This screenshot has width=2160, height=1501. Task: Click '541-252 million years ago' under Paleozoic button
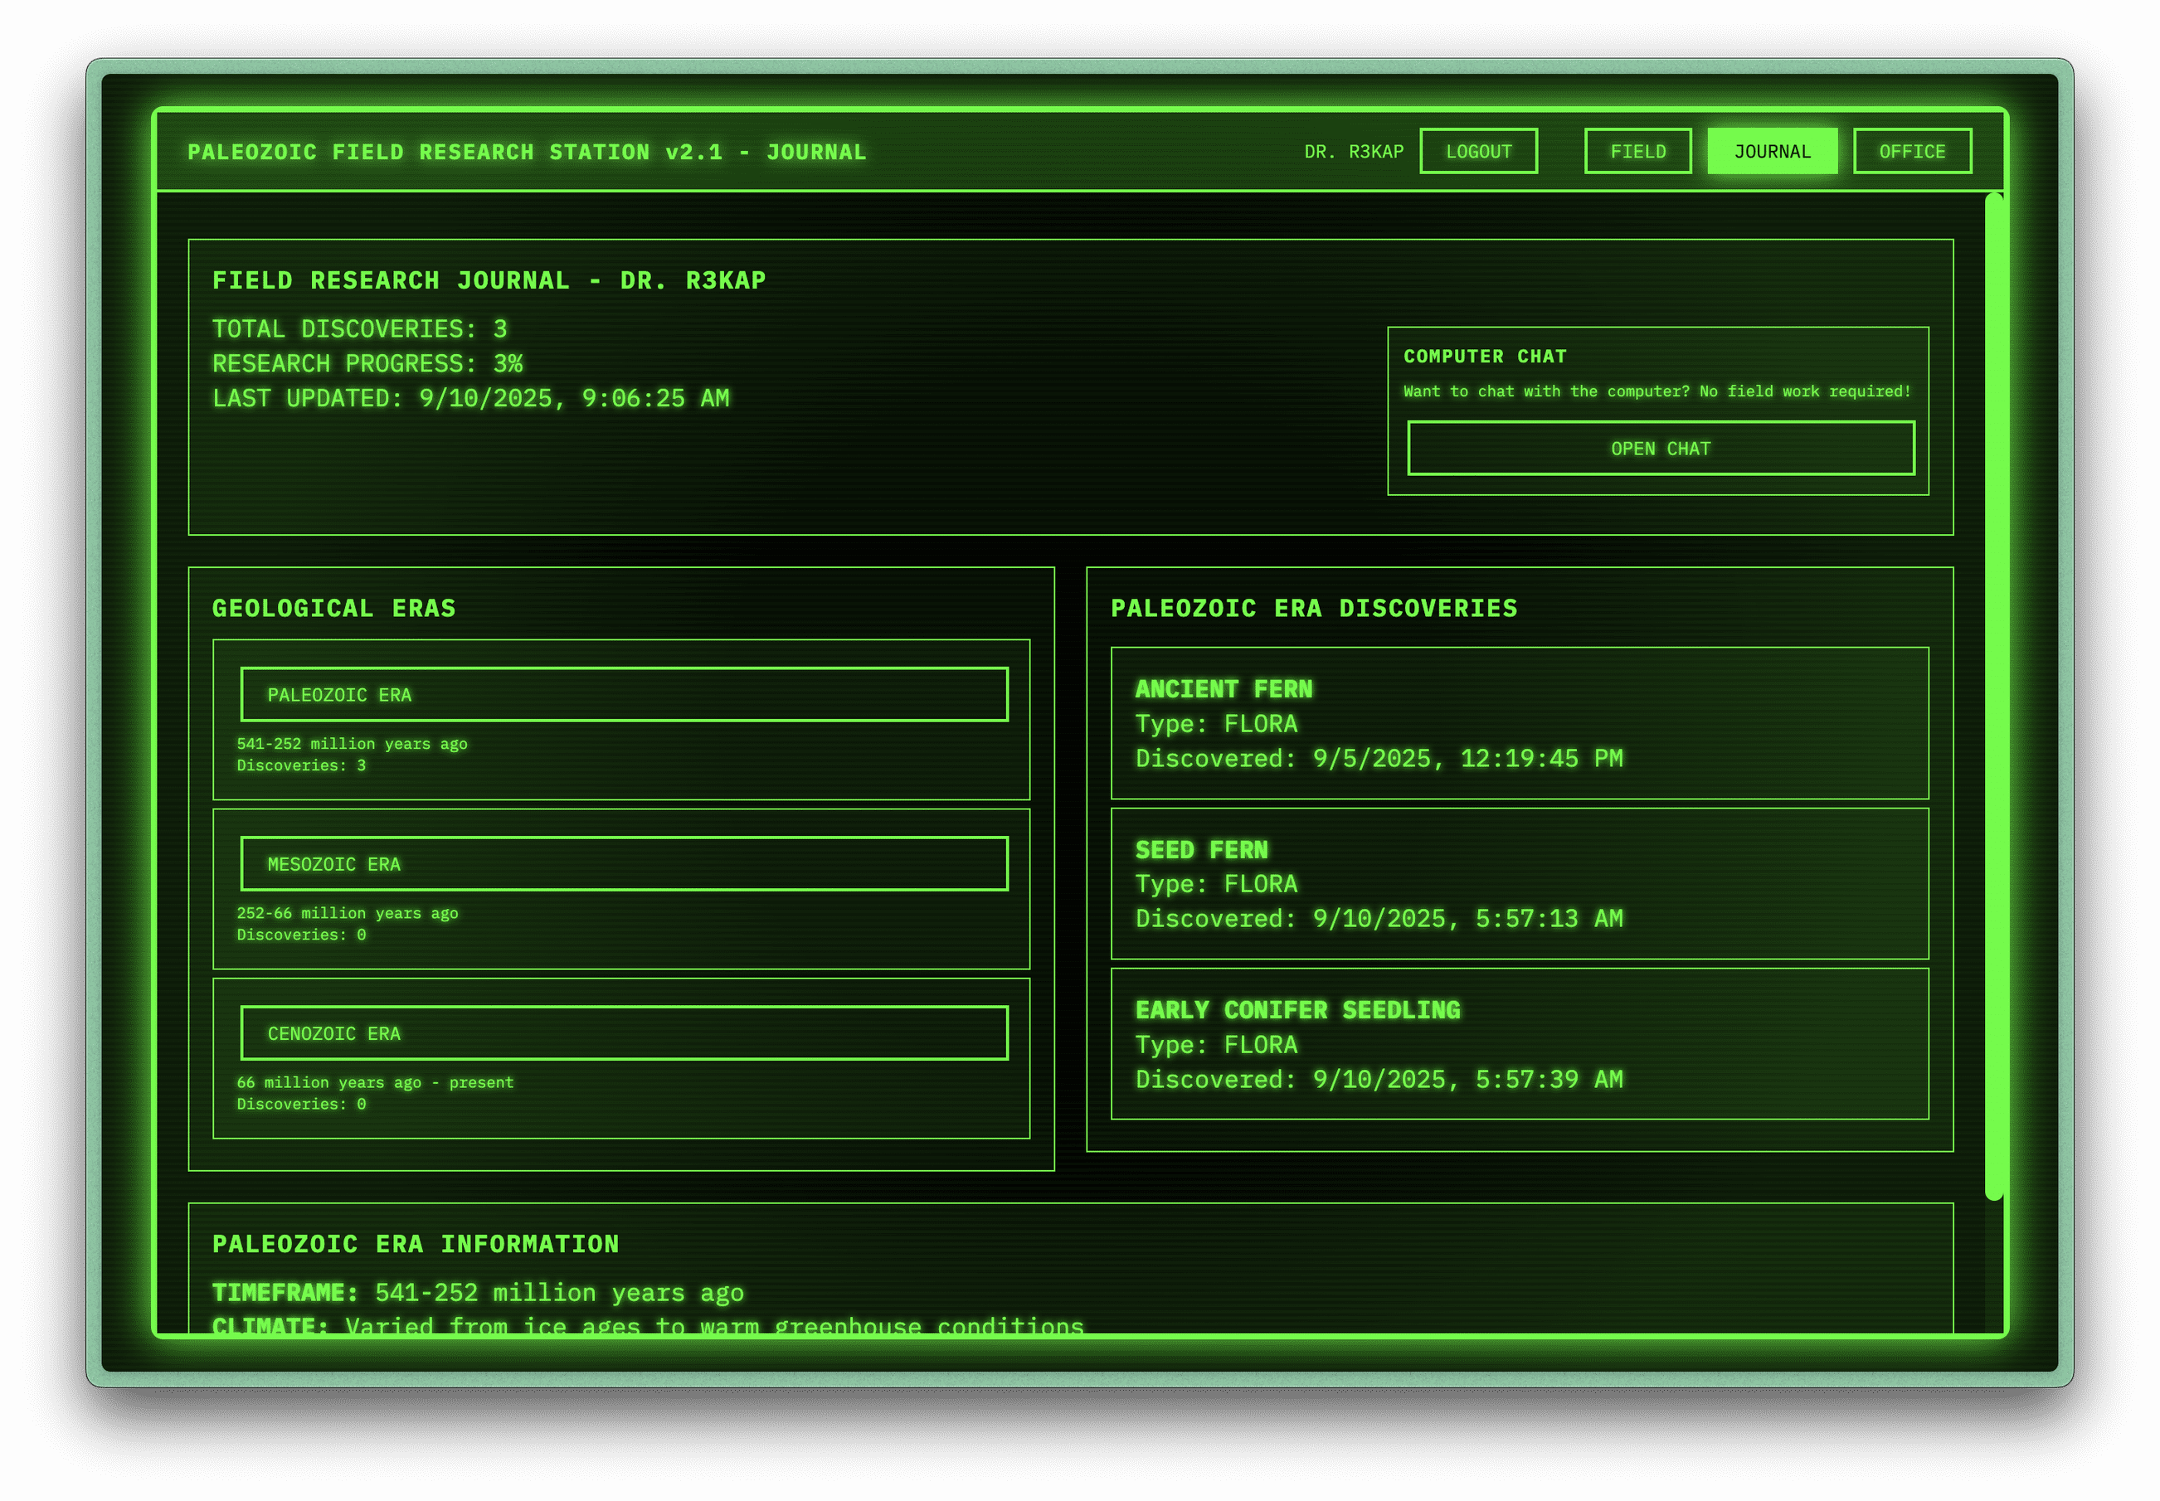[352, 744]
